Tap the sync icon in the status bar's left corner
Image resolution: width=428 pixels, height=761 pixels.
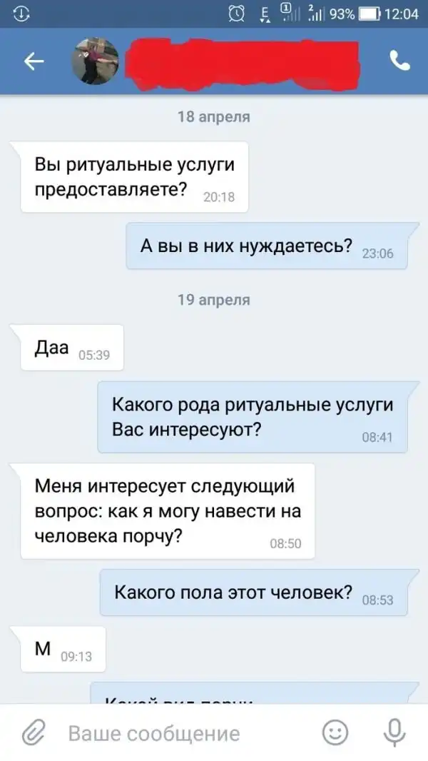click(21, 14)
